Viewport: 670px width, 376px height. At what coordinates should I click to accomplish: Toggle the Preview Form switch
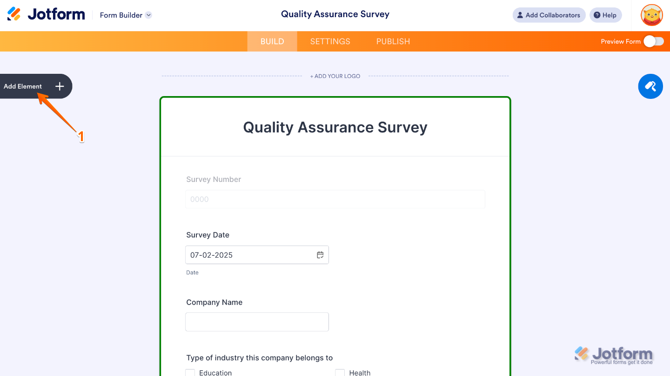pyautogui.click(x=653, y=41)
